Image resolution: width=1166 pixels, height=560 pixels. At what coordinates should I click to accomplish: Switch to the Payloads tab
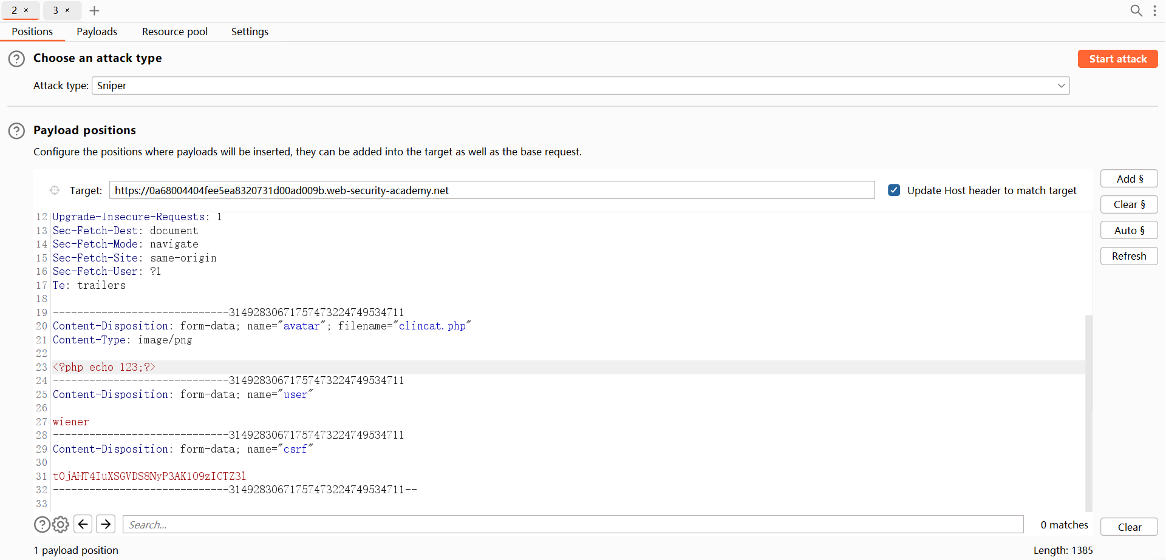97,32
